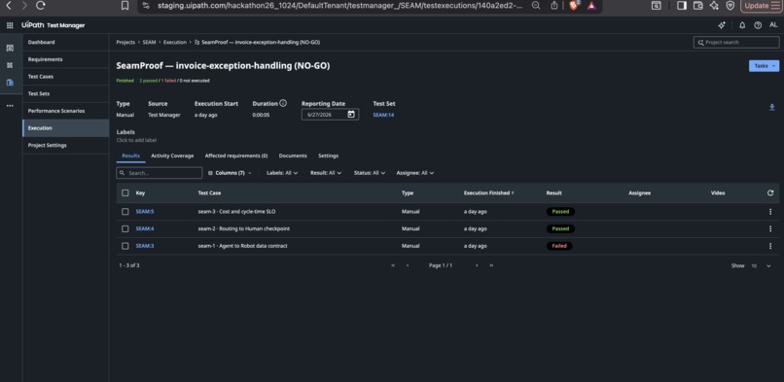Click the highlighted third left rail icon
Viewport: 784px width, 382px height.
click(x=10, y=83)
